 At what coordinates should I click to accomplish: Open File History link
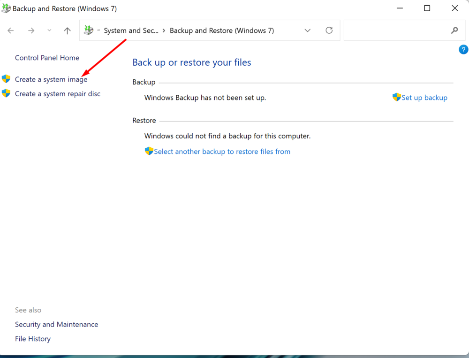tap(32, 339)
